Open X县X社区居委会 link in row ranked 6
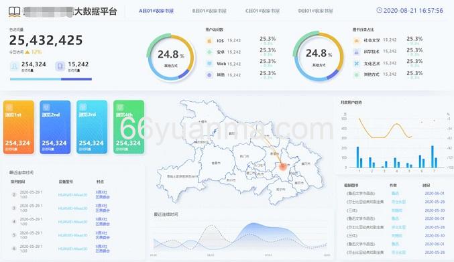Viewport: 454px width, 262px height. 103,249
